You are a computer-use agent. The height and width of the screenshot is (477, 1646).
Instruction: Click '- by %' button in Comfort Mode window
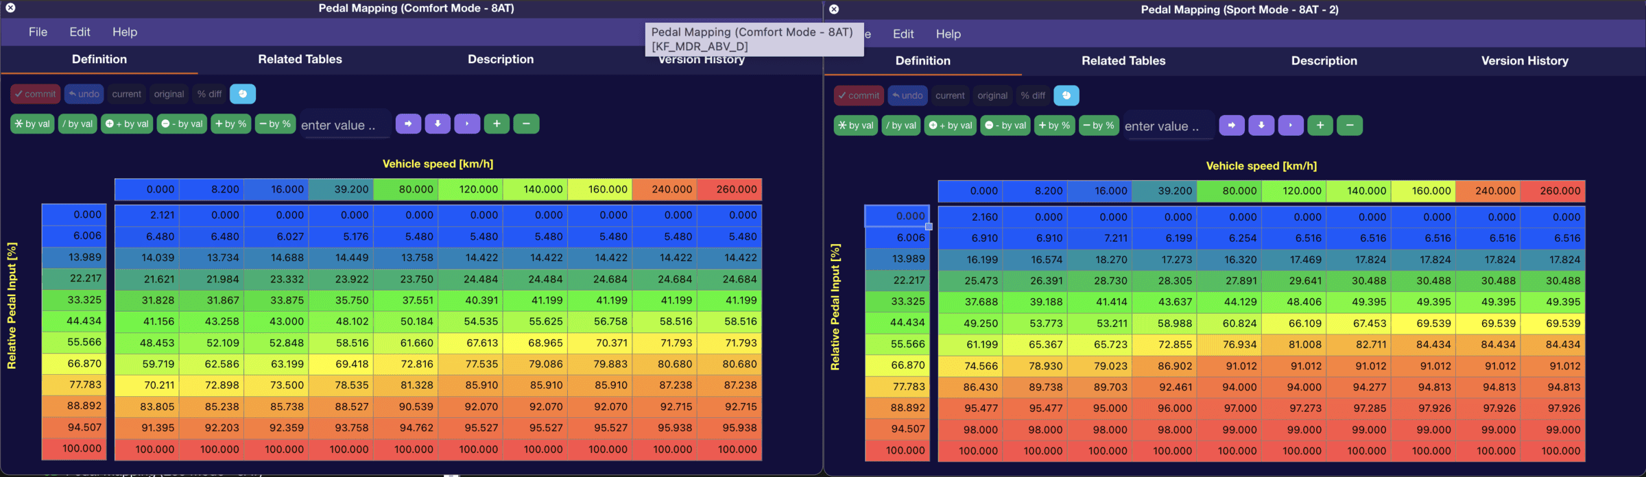(x=275, y=124)
